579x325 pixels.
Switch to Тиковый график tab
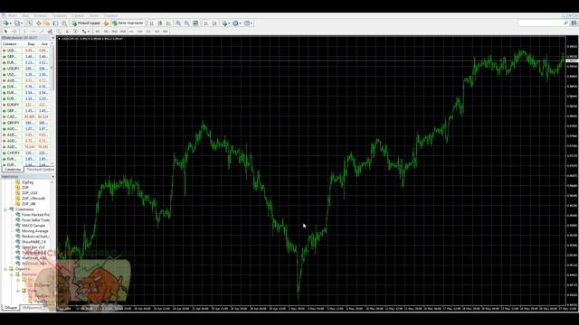point(40,170)
